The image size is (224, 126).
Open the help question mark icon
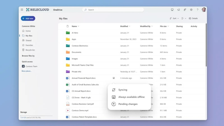pos(197,10)
